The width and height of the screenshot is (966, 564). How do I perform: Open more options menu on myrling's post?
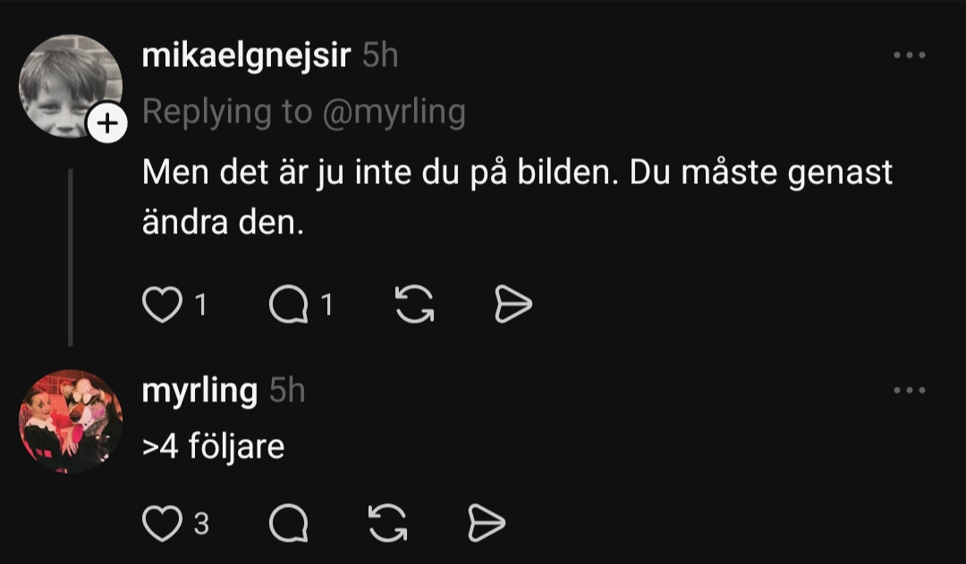pos(910,391)
